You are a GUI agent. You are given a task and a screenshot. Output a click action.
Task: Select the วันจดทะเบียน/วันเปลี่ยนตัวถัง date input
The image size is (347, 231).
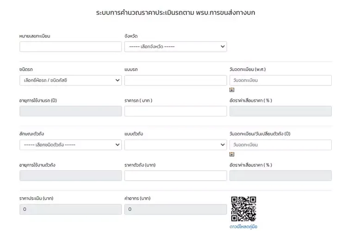click(x=280, y=145)
